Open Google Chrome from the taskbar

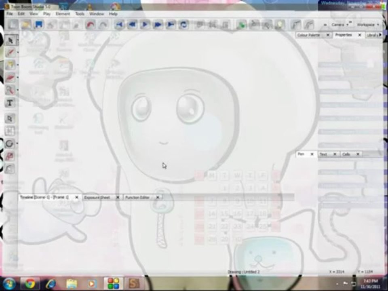click(x=30, y=284)
